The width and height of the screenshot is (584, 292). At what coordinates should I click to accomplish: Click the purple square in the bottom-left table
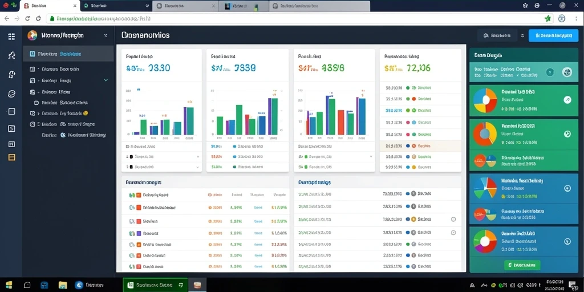click(139, 233)
